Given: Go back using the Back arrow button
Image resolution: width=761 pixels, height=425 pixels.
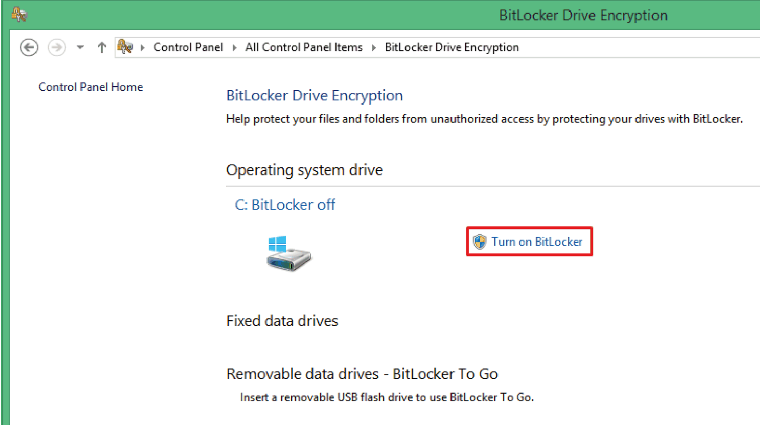Looking at the screenshot, I should coord(29,47).
